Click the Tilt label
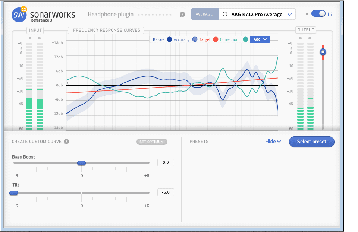 [16, 185]
